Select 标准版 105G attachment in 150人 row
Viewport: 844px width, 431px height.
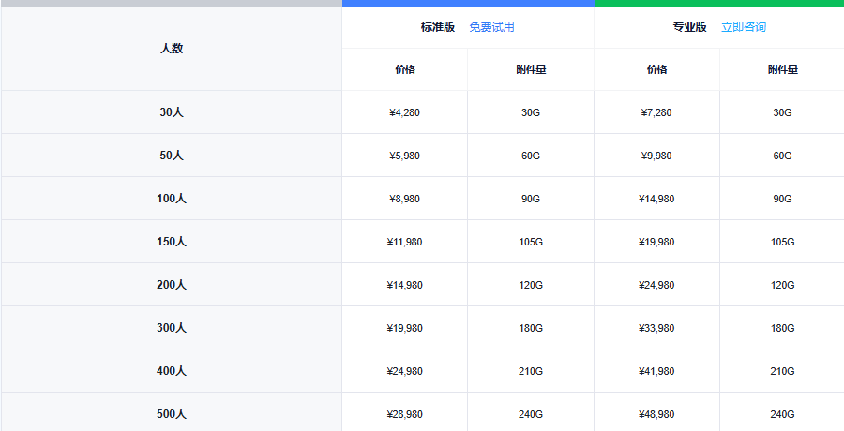click(x=531, y=242)
